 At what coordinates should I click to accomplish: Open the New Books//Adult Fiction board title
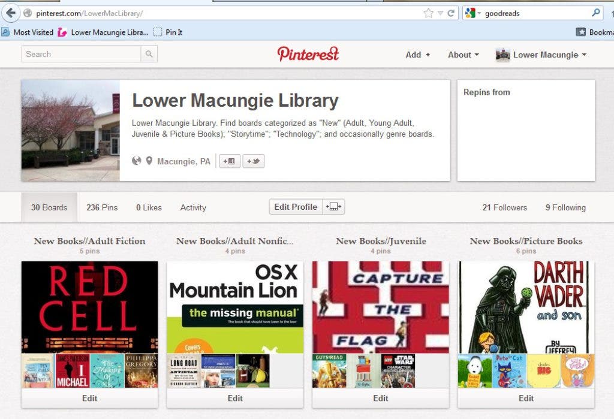pyautogui.click(x=90, y=241)
